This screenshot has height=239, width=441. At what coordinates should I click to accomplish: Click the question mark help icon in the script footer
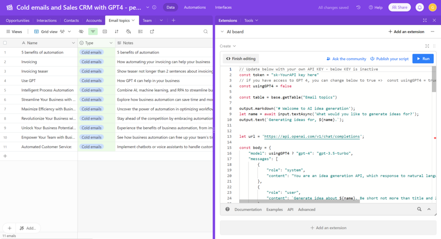pos(228,209)
